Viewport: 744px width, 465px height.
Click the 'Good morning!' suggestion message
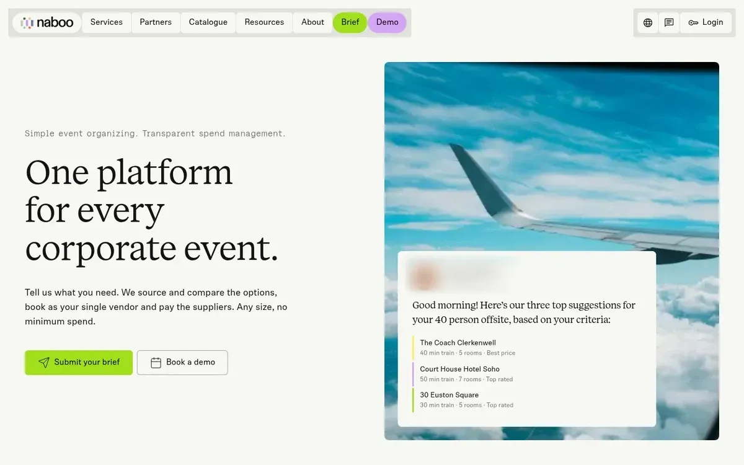point(524,312)
